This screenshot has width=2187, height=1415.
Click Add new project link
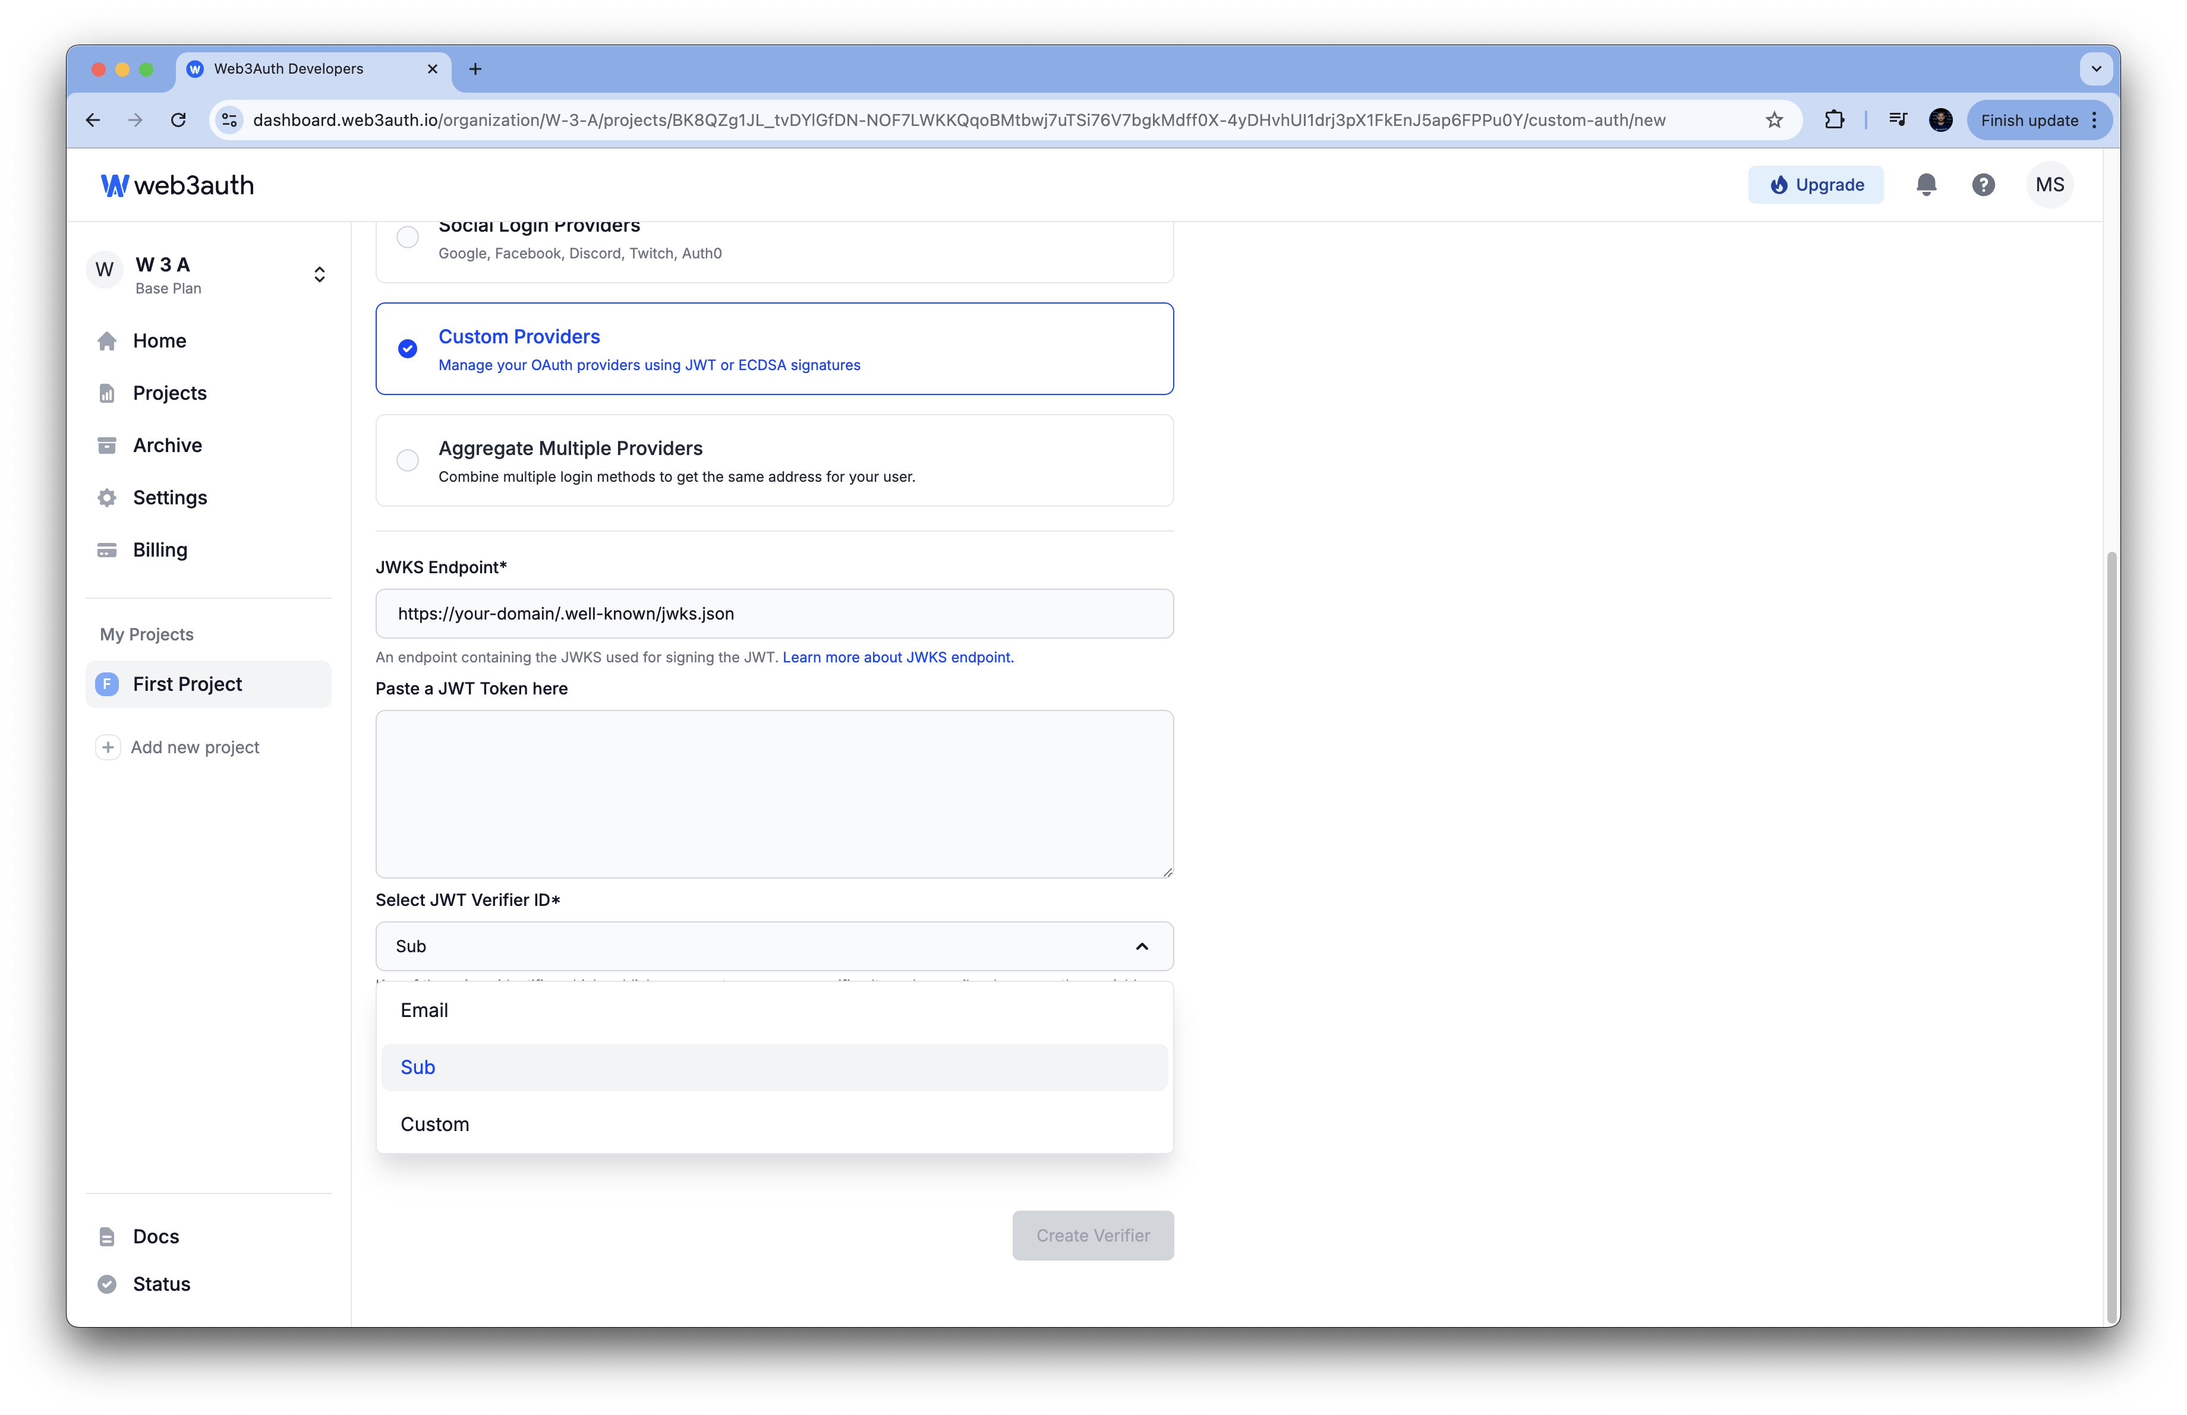tap(195, 747)
